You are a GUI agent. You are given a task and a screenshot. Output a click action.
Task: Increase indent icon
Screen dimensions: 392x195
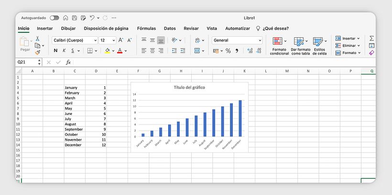(x=183, y=51)
